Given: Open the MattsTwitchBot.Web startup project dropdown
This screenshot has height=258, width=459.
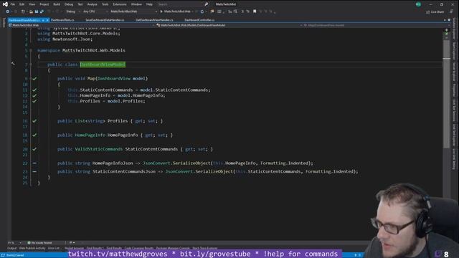Looking at the screenshot, I should coord(133,11).
